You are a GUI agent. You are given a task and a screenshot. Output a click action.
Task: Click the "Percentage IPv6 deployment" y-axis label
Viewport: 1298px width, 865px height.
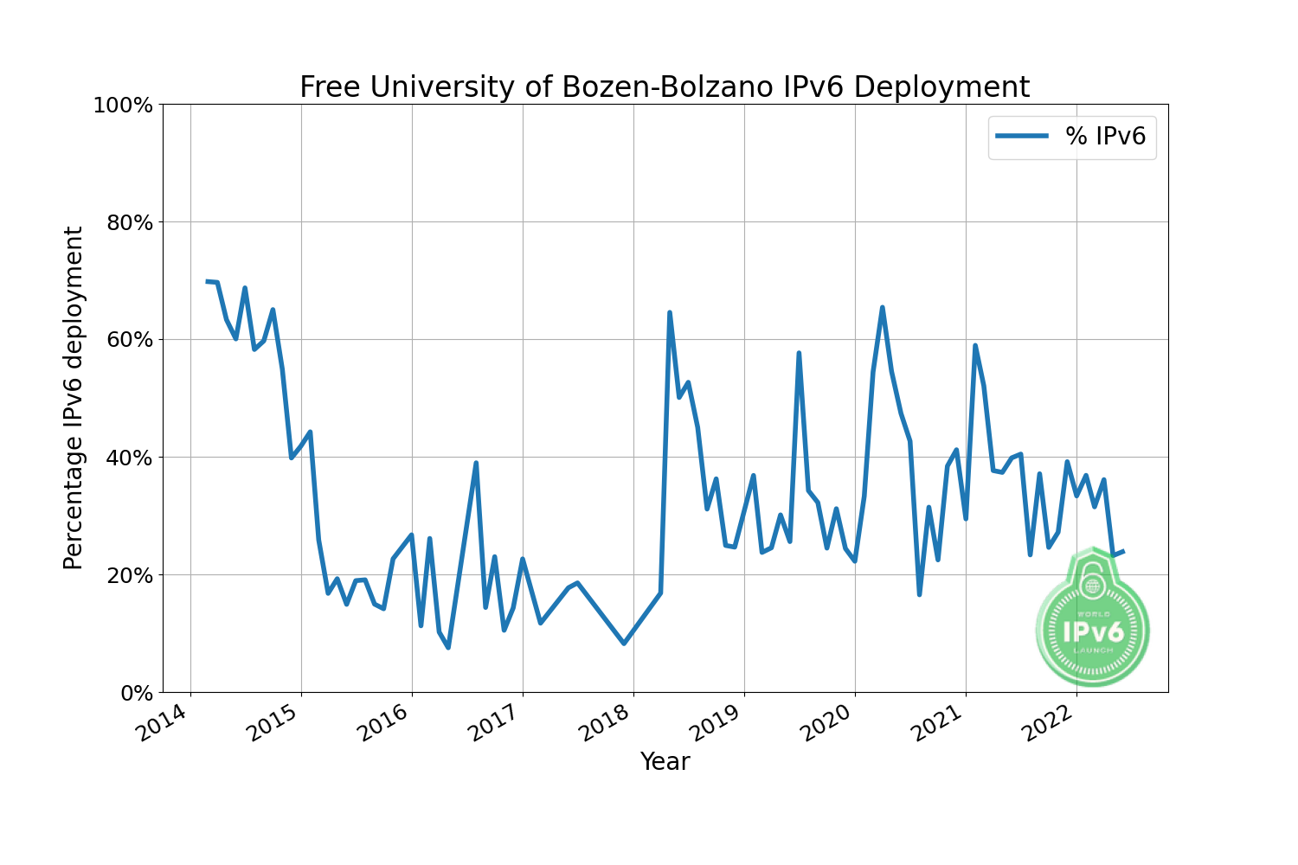(x=74, y=398)
